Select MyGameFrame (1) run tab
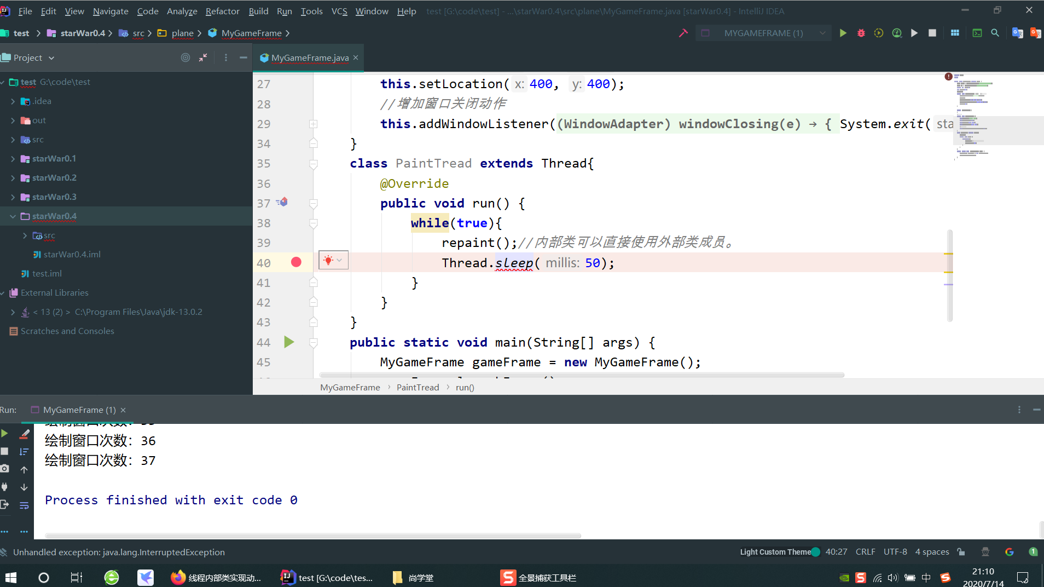Viewport: 1044px width, 587px height. point(79,410)
